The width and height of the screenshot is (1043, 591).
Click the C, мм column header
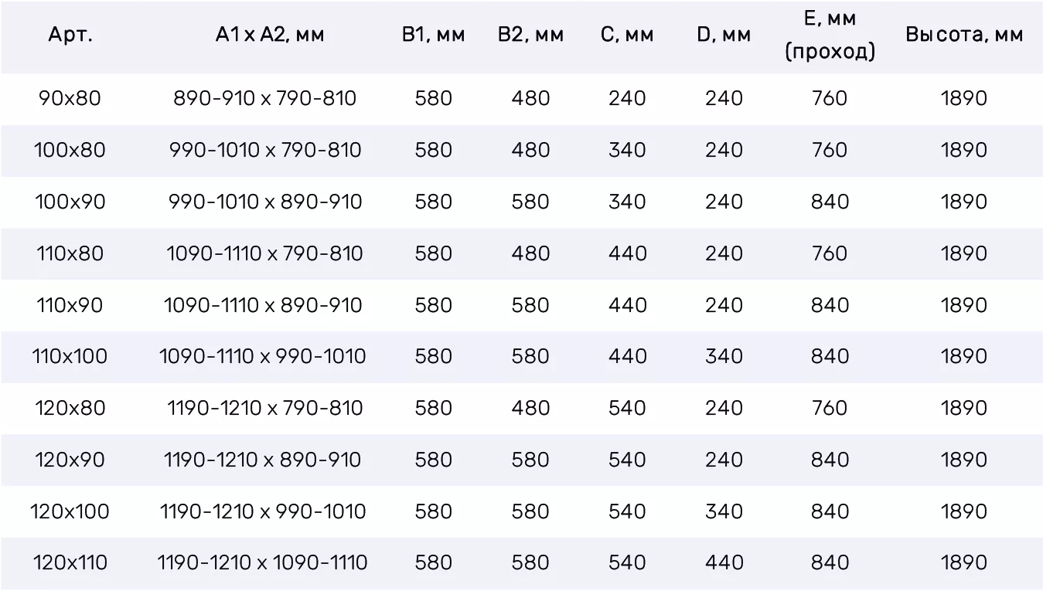pos(627,36)
